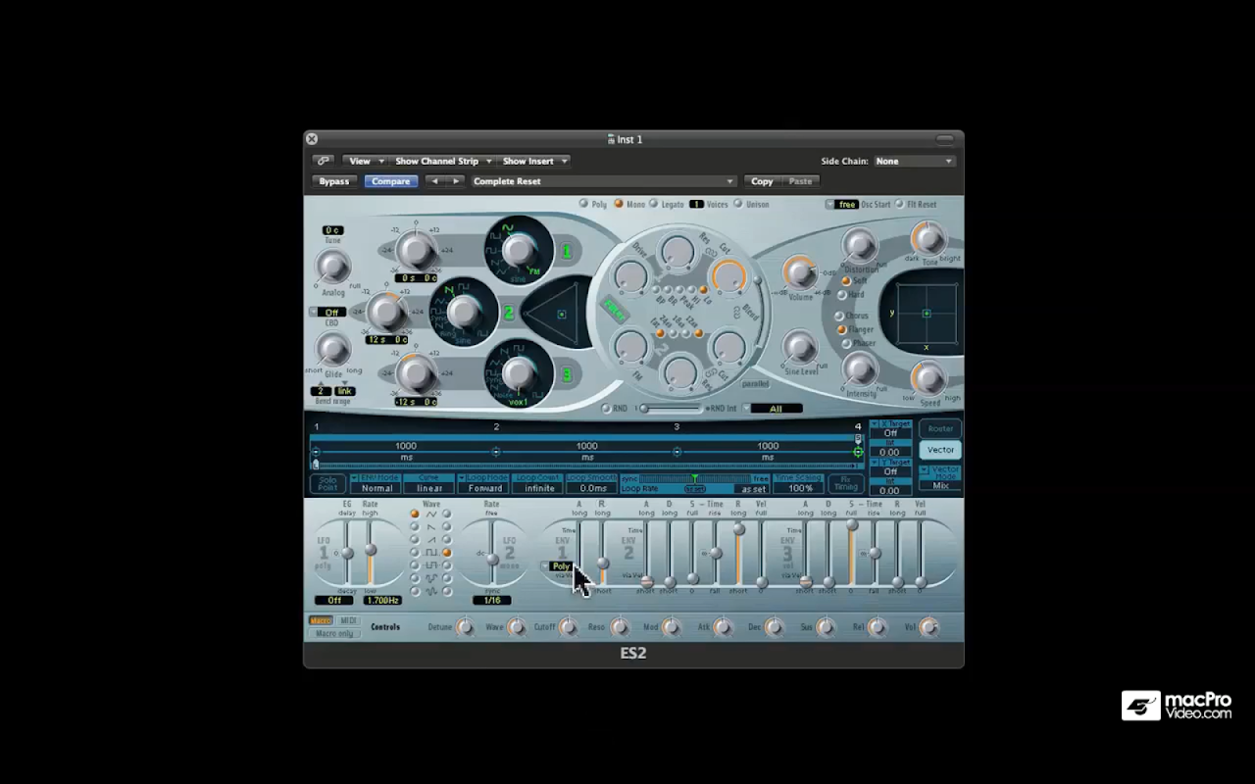Viewport: 1255px width, 784px height.
Task: Click the link chain icon beside View
Action: tap(323, 161)
